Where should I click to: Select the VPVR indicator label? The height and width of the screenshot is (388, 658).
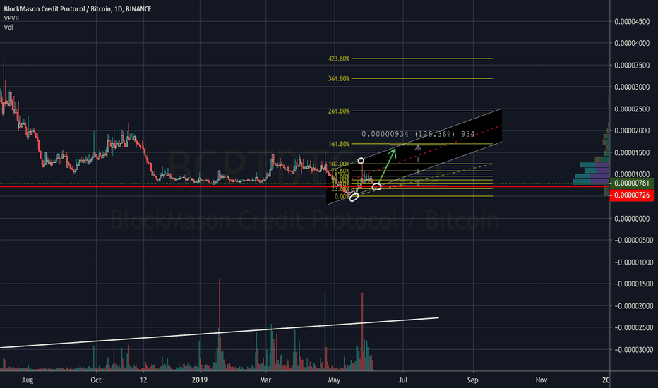11,18
